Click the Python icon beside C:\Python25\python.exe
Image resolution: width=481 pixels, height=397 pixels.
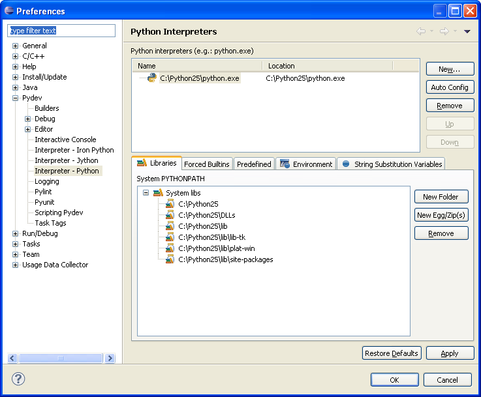152,78
